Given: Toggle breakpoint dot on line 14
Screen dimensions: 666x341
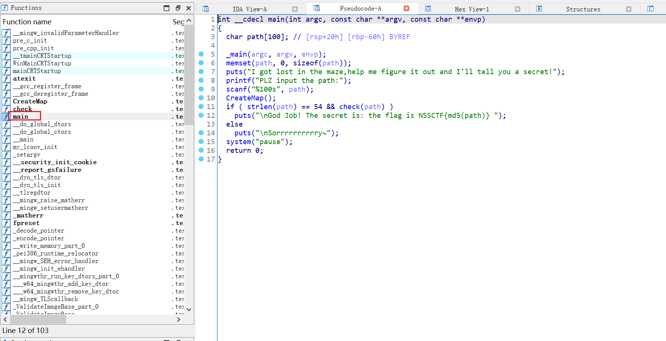Looking at the screenshot, I should [201, 133].
